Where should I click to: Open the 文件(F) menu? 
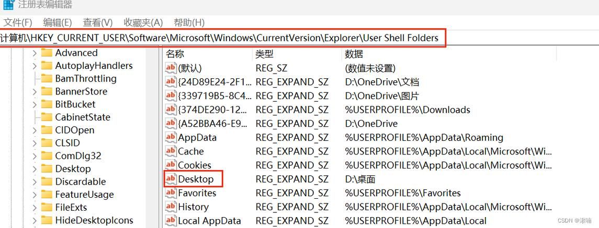(x=18, y=22)
